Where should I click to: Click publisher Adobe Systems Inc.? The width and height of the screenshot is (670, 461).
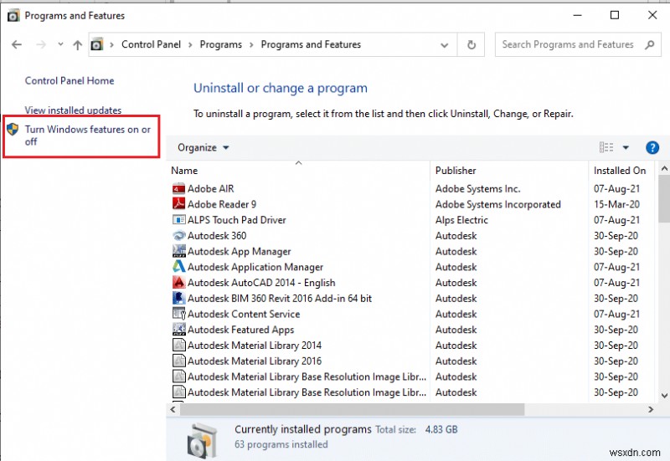click(477, 189)
